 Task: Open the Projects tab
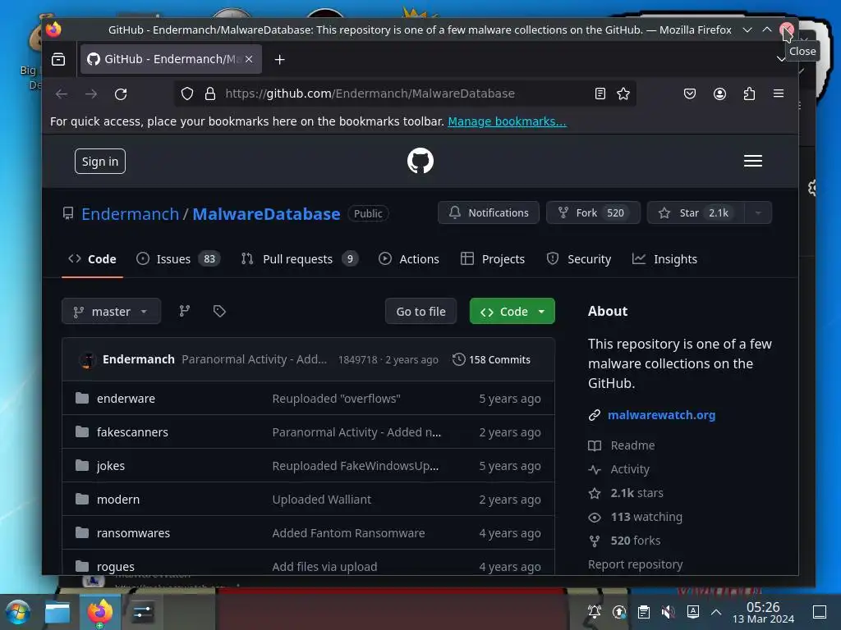[493, 259]
